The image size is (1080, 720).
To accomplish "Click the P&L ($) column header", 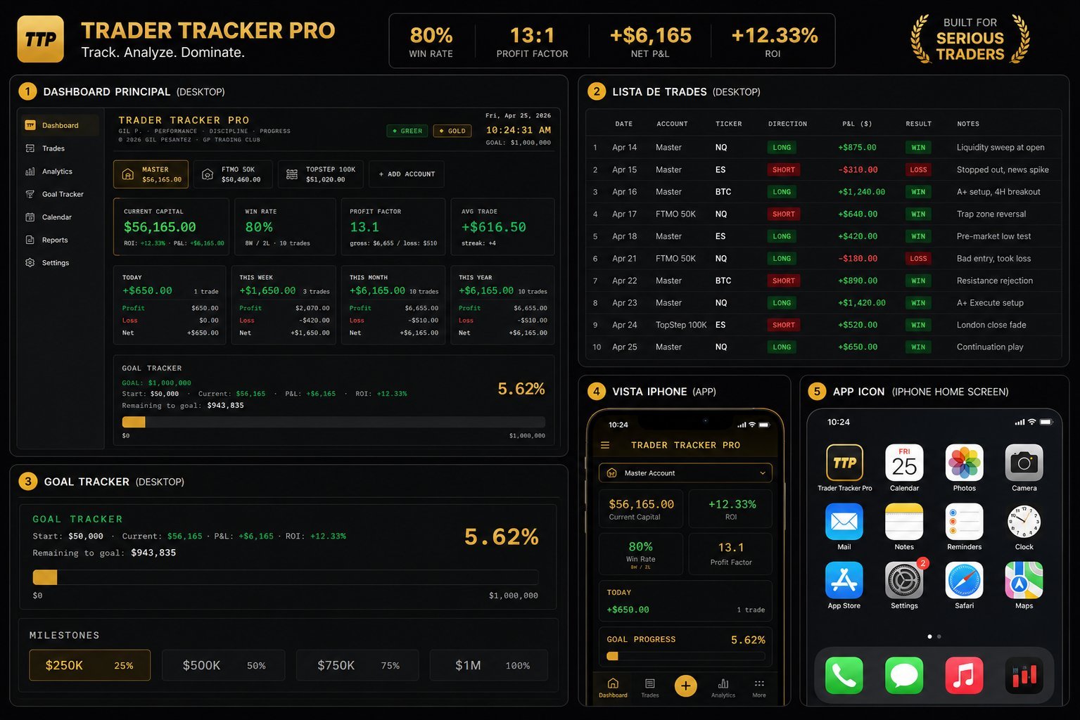I will (x=857, y=124).
